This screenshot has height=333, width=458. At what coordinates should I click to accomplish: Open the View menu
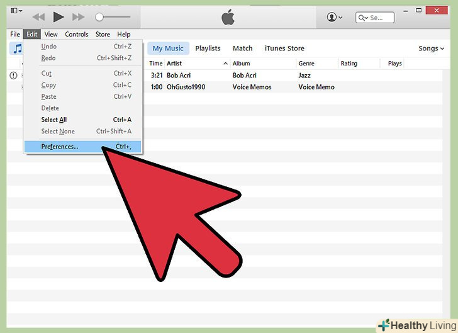[x=51, y=34]
